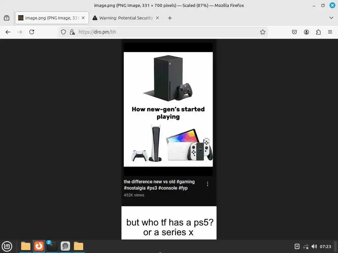This screenshot has height=253, width=338.
Task: Open the Firefox hamburger application menu
Action: coord(330,32)
